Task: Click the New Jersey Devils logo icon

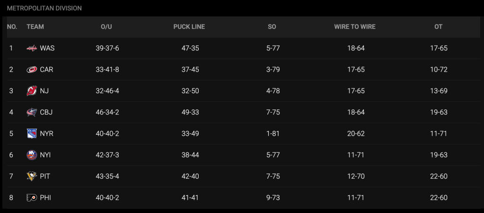Action: (32, 91)
